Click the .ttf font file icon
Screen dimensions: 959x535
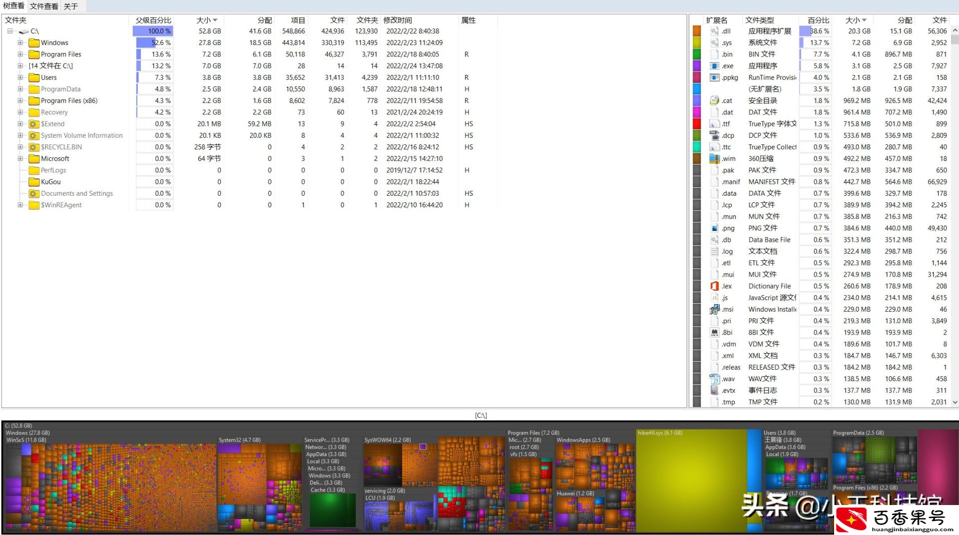click(714, 124)
